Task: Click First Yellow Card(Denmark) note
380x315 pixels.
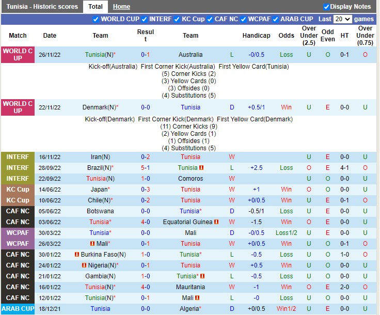Action: (255, 119)
